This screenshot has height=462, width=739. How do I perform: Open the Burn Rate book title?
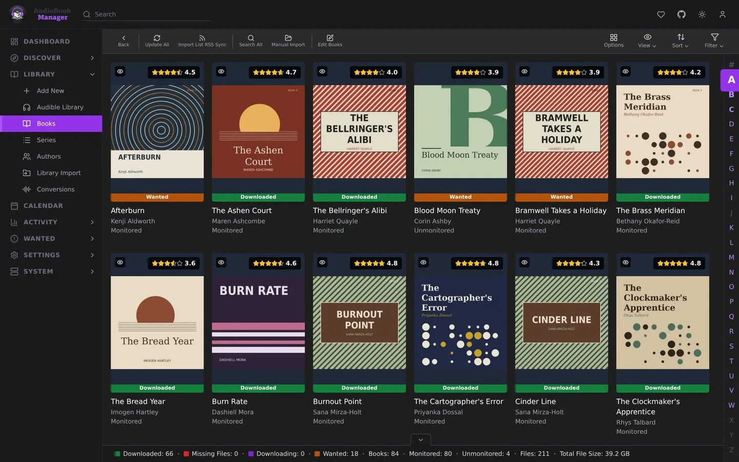[x=229, y=401]
